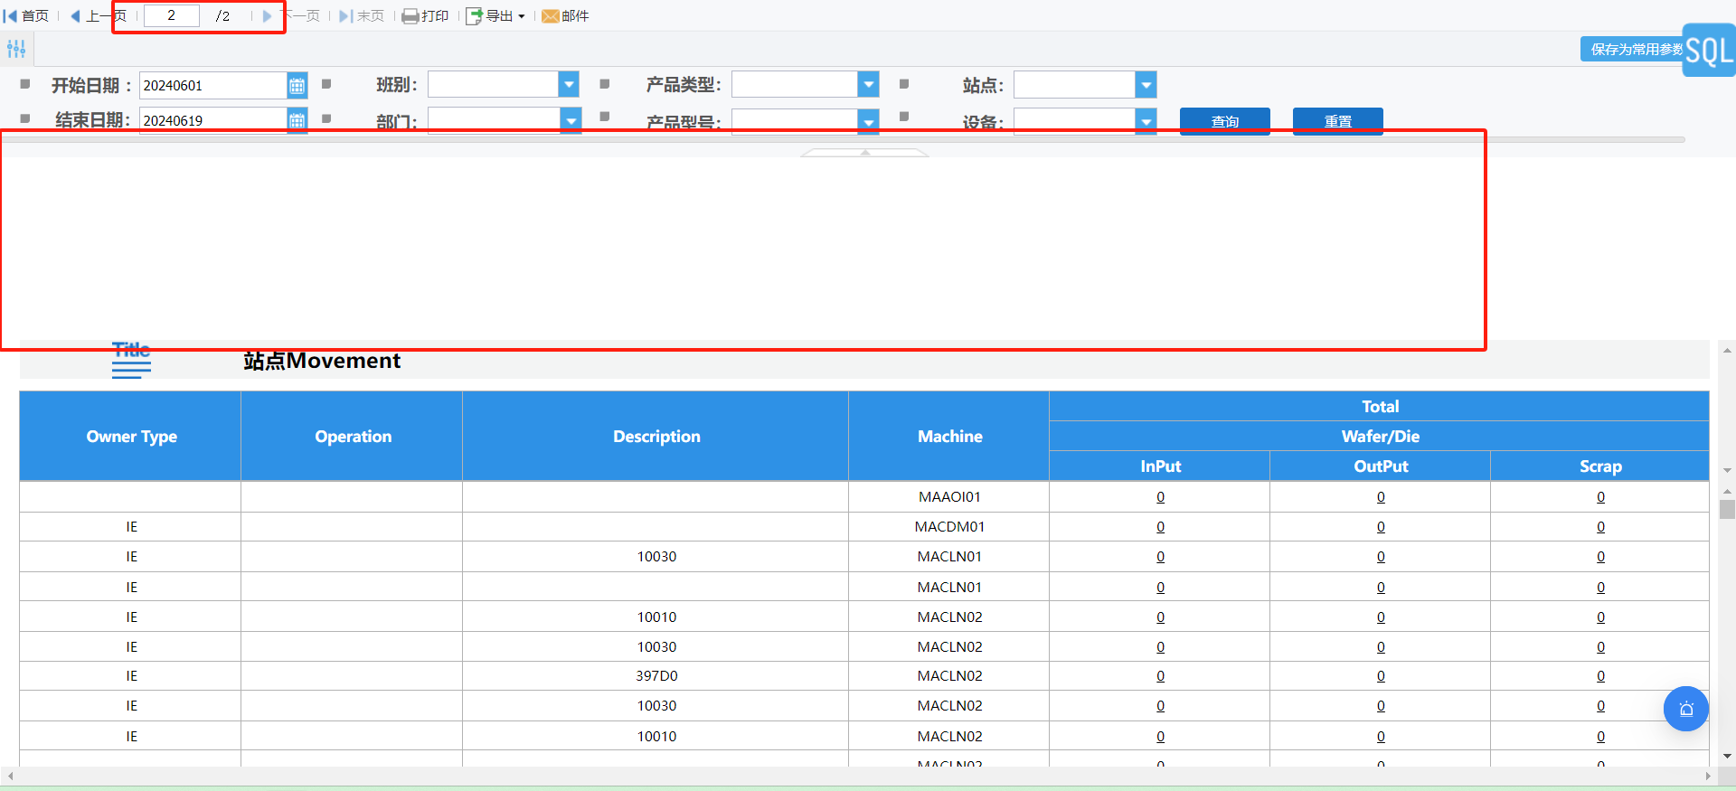Click the InPut column header

pyautogui.click(x=1160, y=466)
